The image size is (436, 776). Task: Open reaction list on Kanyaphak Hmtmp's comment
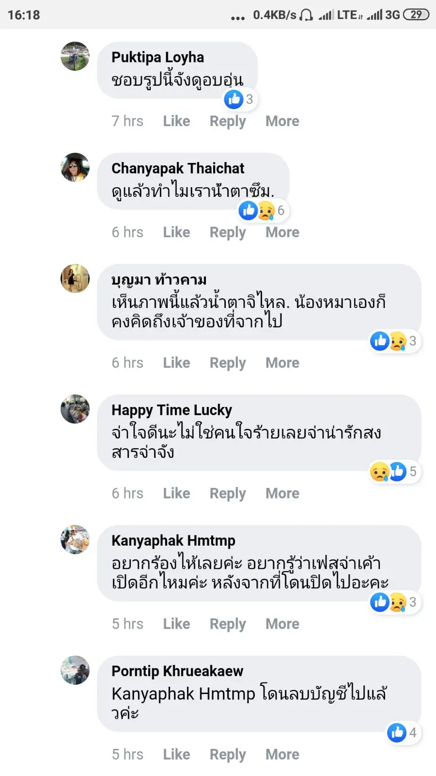[394, 602]
